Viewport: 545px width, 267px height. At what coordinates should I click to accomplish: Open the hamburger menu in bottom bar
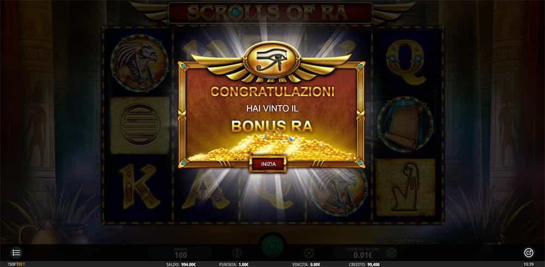click(x=16, y=253)
